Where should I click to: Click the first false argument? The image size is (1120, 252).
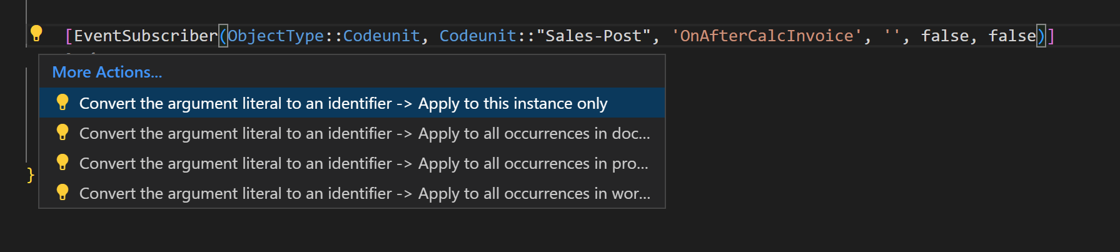944,36
